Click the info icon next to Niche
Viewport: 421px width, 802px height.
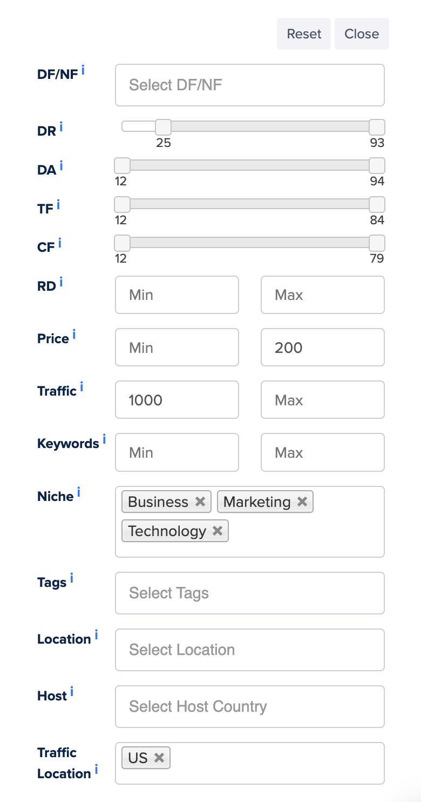pyautogui.click(x=79, y=492)
